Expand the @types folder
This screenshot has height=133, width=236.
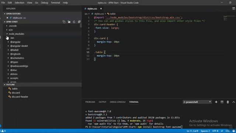pyautogui.click(x=14, y=62)
